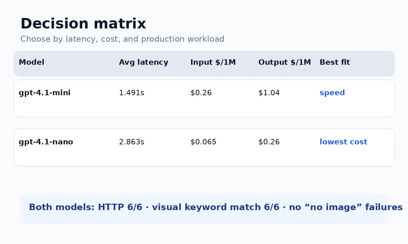Click the $0.26 output price for gpt-4.1-nano
Viewport: 408px width, 244px height.
[x=269, y=142]
